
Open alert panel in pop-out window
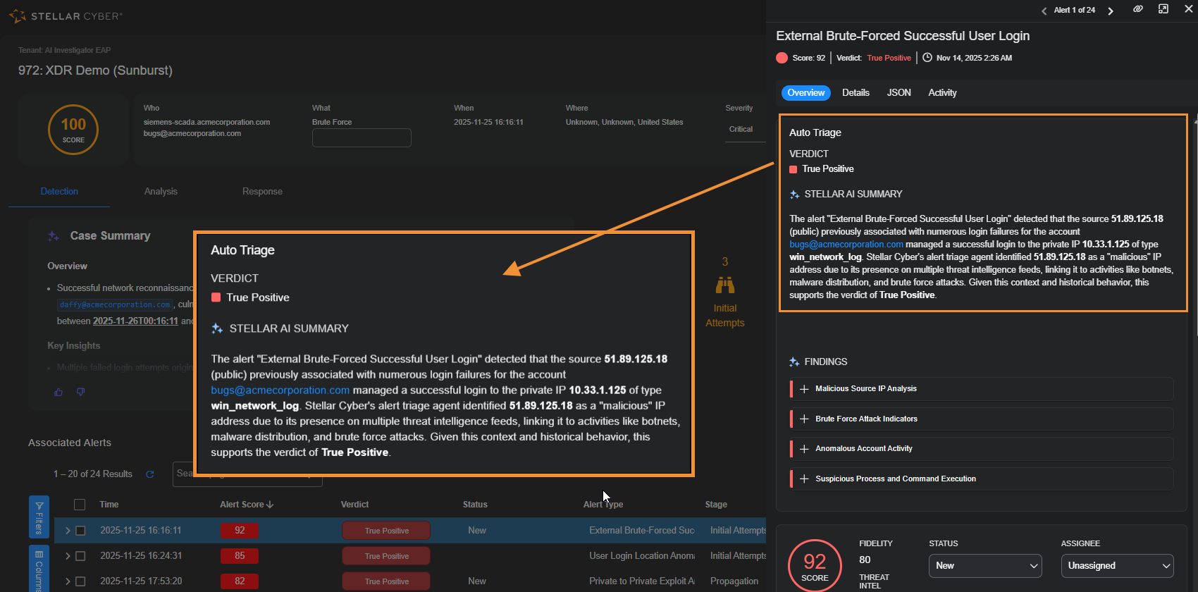coord(1163,9)
